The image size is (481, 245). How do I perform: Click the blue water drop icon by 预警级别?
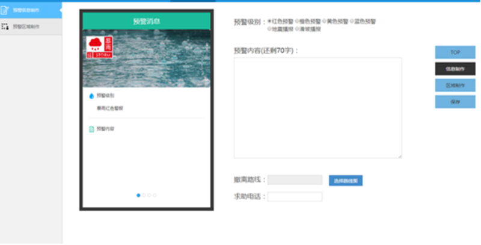coord(91,96)
